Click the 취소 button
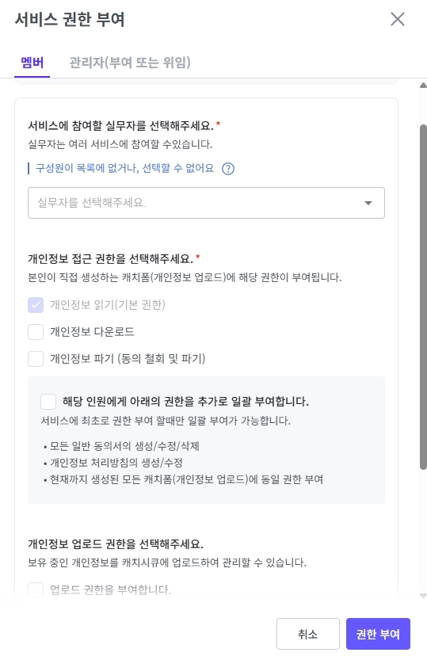427x660 pixels. click(308, 634)
